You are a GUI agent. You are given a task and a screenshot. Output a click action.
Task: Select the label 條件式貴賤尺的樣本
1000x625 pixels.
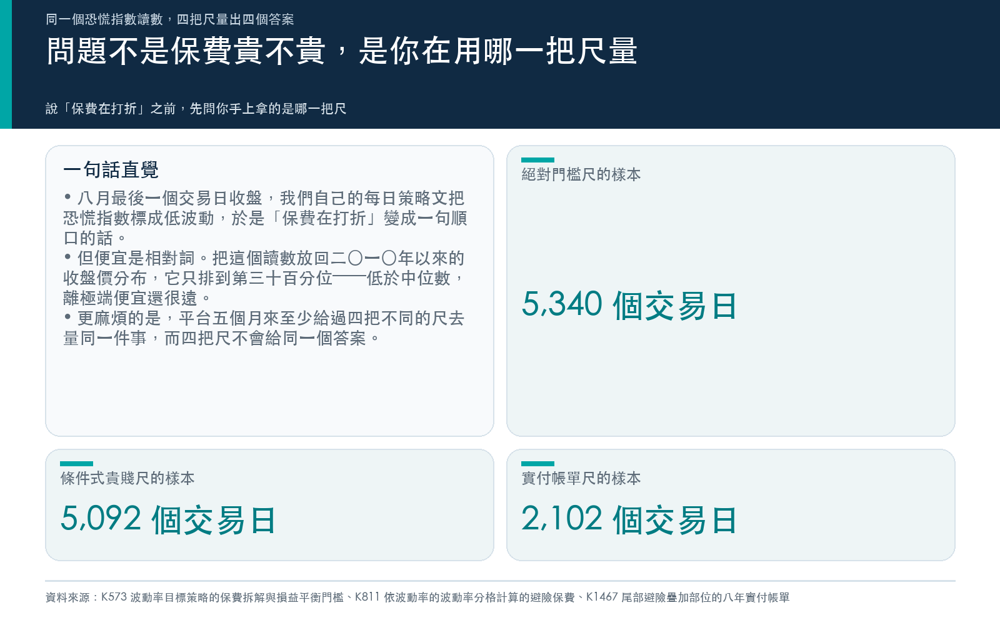(127, 478)
